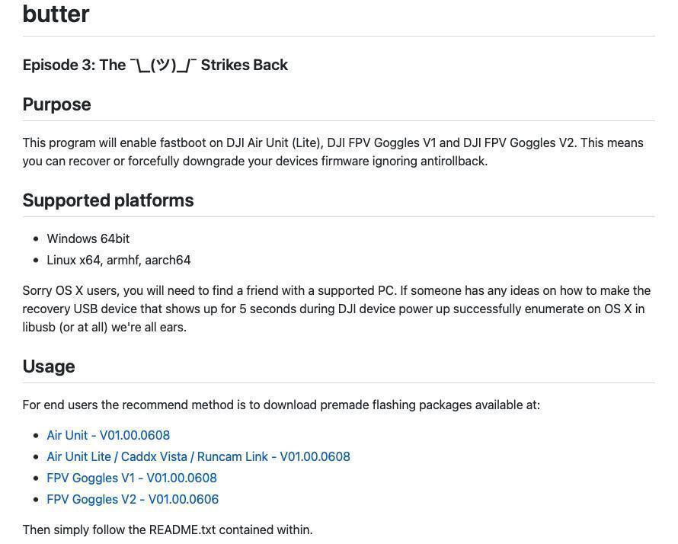Open Air Unit Lite / Caddx Vista link
The height and width of the screenshot is (544, 678).
pyautogui.click(x=199, y=456)
